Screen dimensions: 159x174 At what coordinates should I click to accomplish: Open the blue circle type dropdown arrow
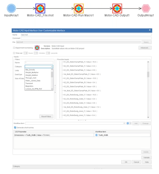click(130, 123)
